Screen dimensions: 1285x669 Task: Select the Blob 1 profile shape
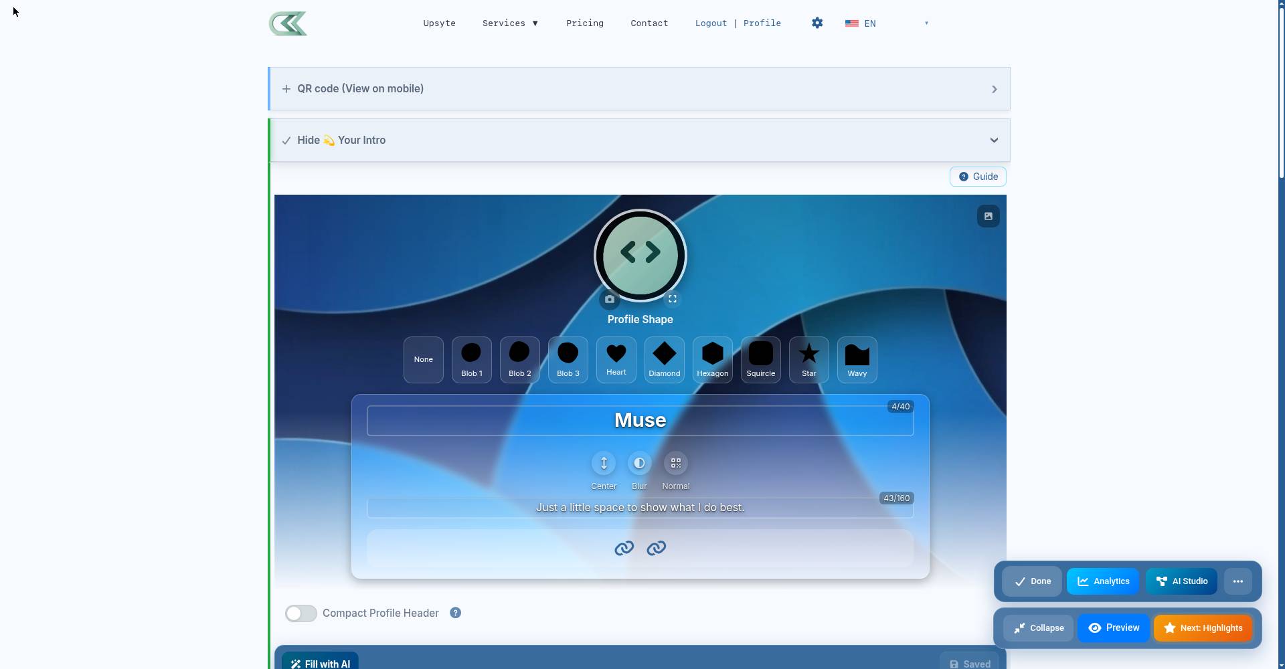tap(472, 360)
